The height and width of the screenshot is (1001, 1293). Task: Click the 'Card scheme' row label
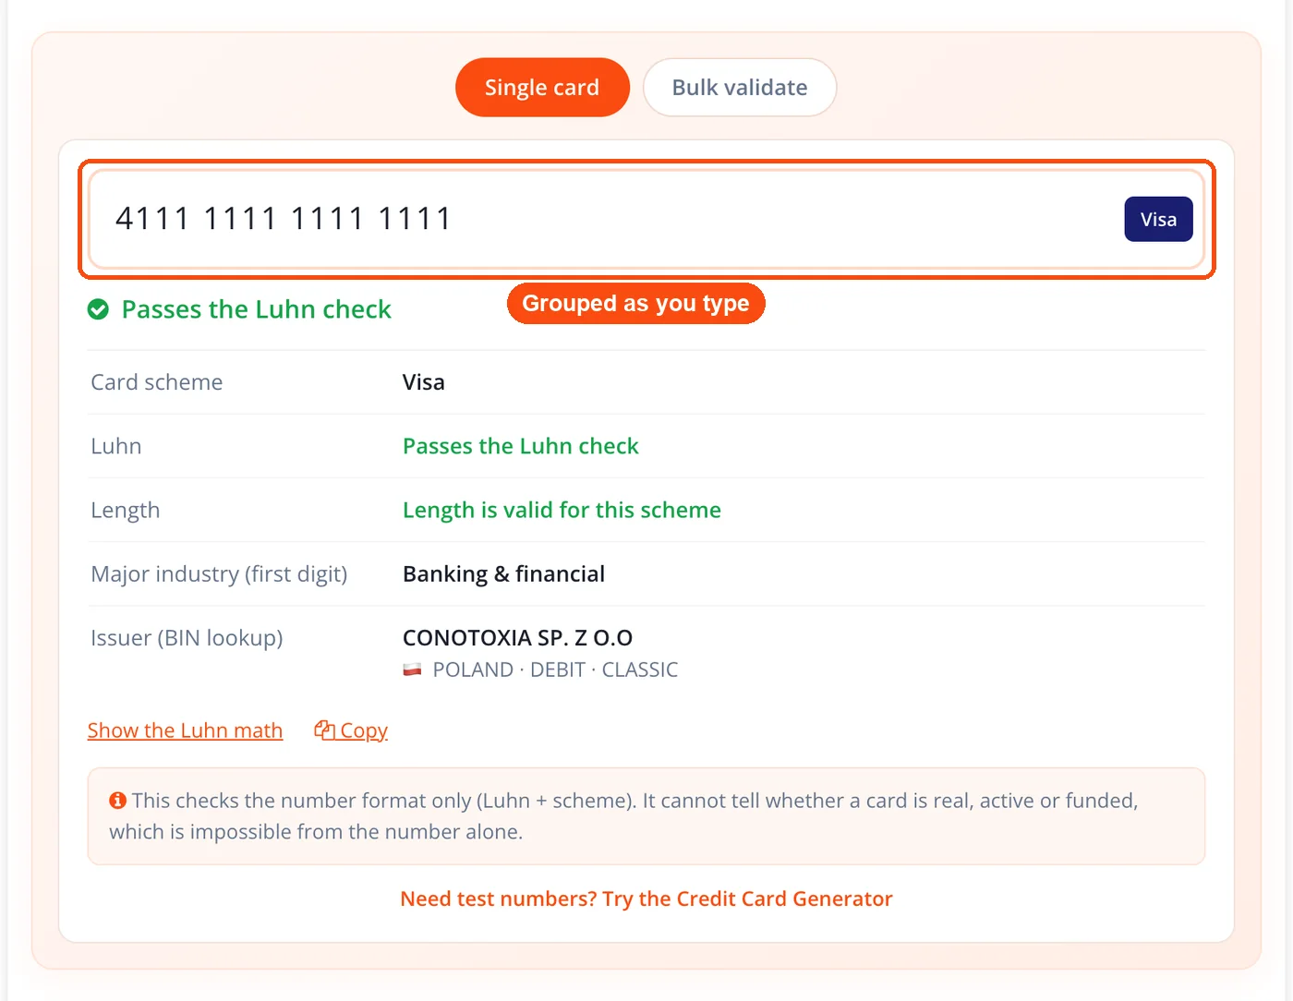(157, 382)
